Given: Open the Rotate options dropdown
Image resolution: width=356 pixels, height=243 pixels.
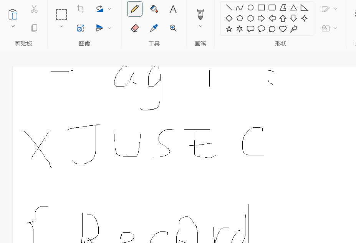Looking at the screenshot, I should [x=109, y=9].
